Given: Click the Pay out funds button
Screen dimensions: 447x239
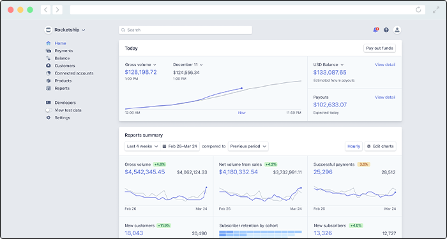Looking at the screenshot, I should coord(380,48).
